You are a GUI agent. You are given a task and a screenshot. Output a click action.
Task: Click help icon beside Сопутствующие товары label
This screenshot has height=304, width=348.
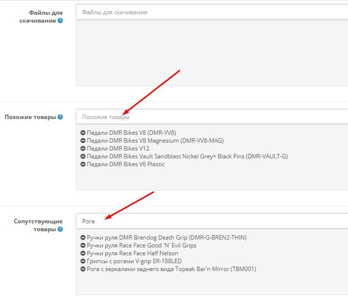[60, 229]
